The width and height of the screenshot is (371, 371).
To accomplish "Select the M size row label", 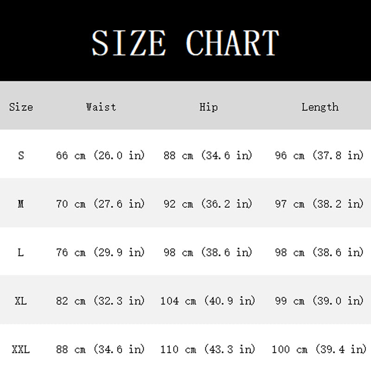I will pos(21,204).
